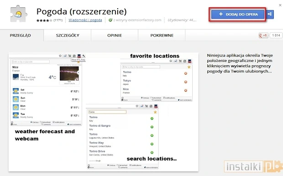Click the verified checkmark icon by extensionfactory.com
The image size is (283, 176).
tap(110, 20)
